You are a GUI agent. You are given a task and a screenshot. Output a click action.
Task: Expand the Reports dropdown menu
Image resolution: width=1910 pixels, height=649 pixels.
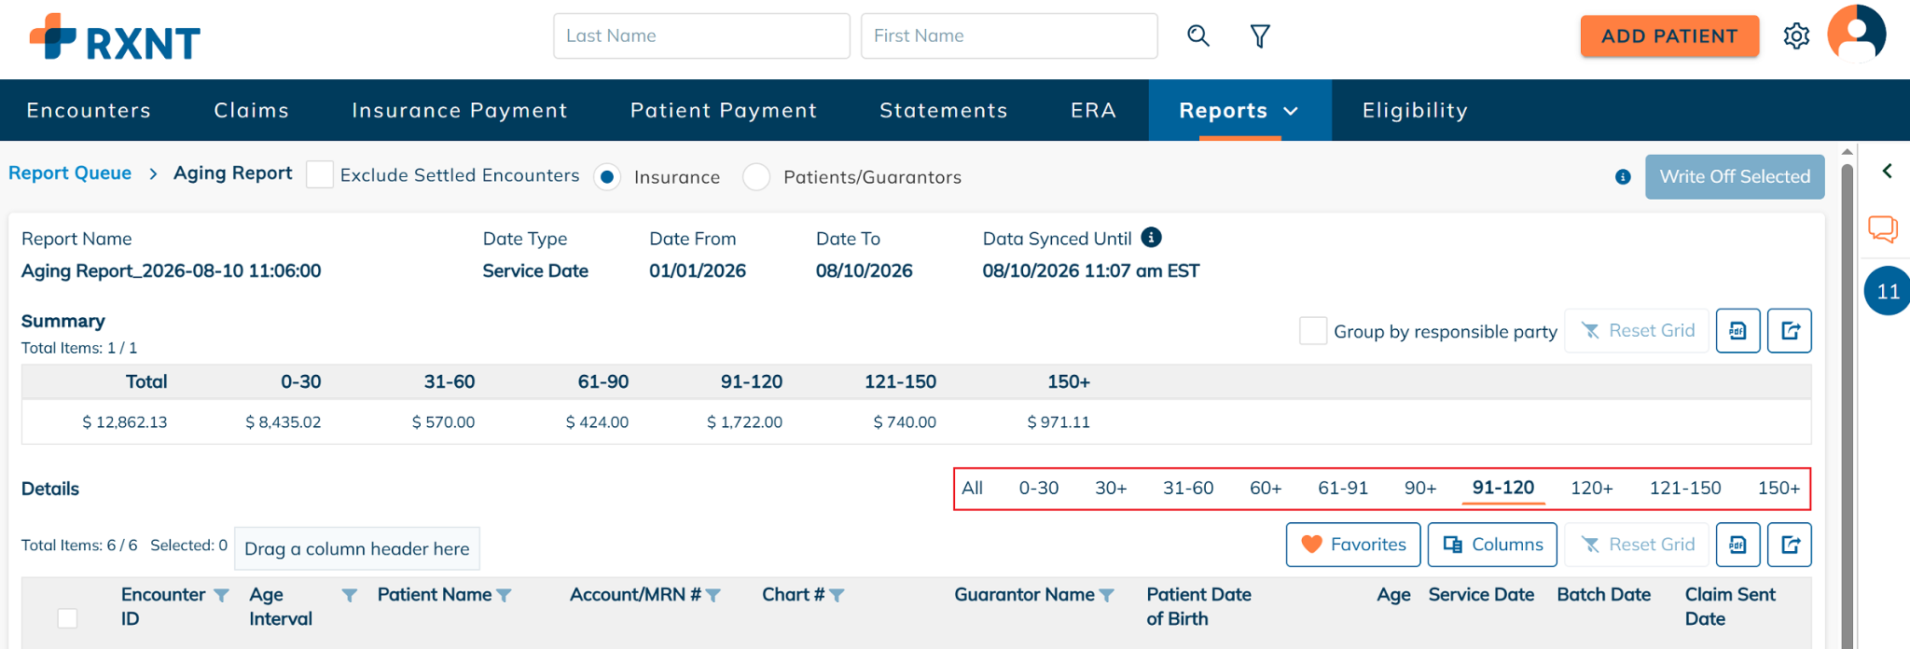[x=1239, y=110]
